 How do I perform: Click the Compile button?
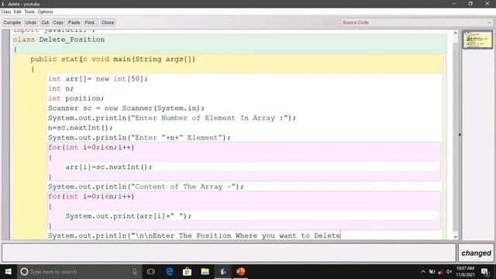pos(12,22)
